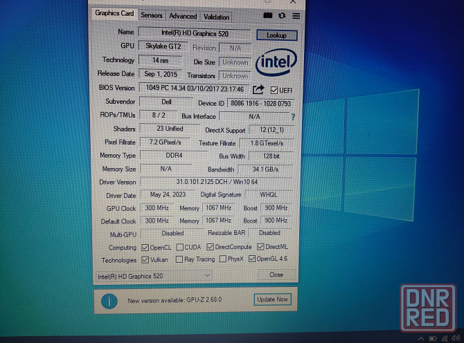Click the BIOS export share icon
The height and width of the screenshot is (343, 464).
coord(258,89)
